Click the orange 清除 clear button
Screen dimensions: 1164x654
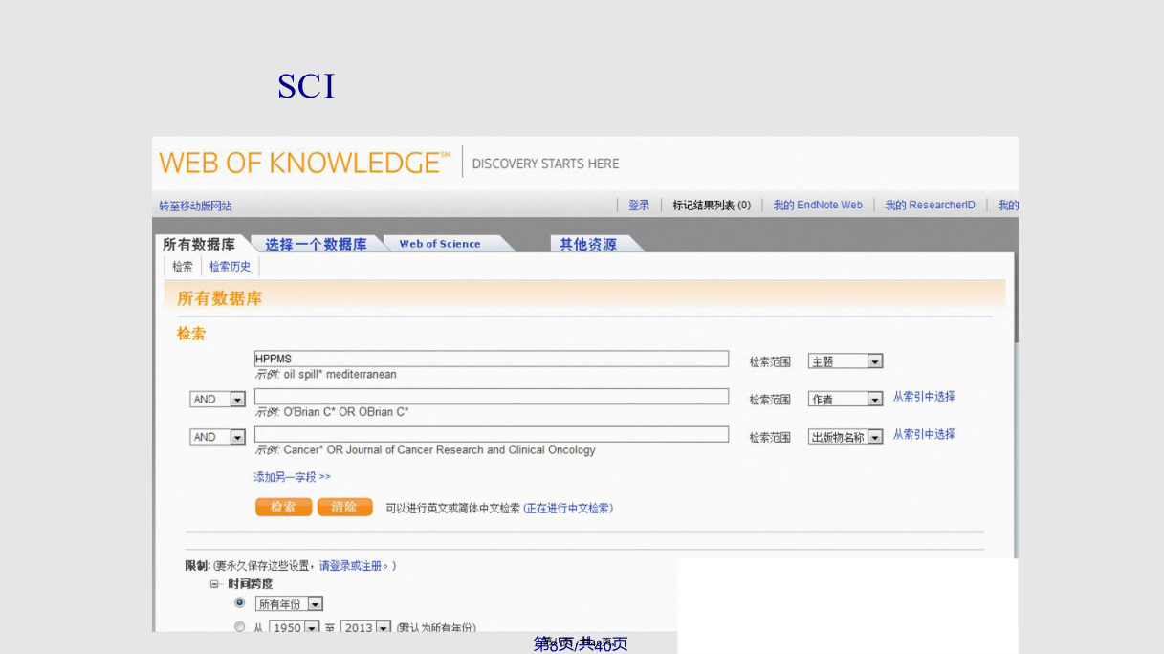tap(344, 507)
